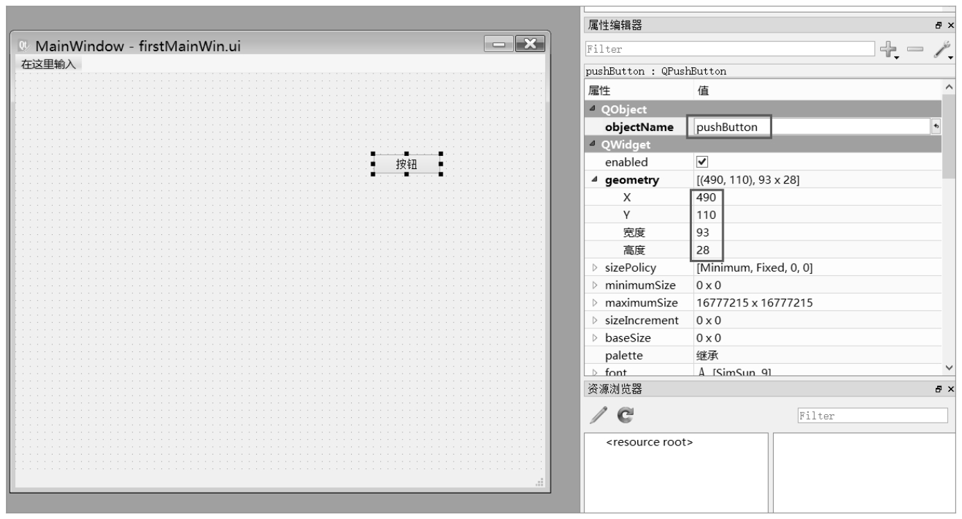Image resolution: width=962 pixels, height=519 pixels.
Task: Click the remove dynamic property minus icon
Action: pyautogui.click(x=915, y=49)
